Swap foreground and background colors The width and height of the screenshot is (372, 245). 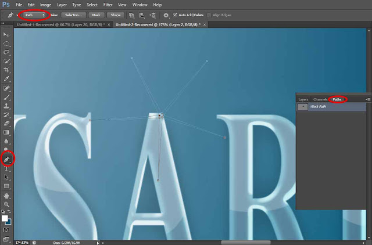9,211
